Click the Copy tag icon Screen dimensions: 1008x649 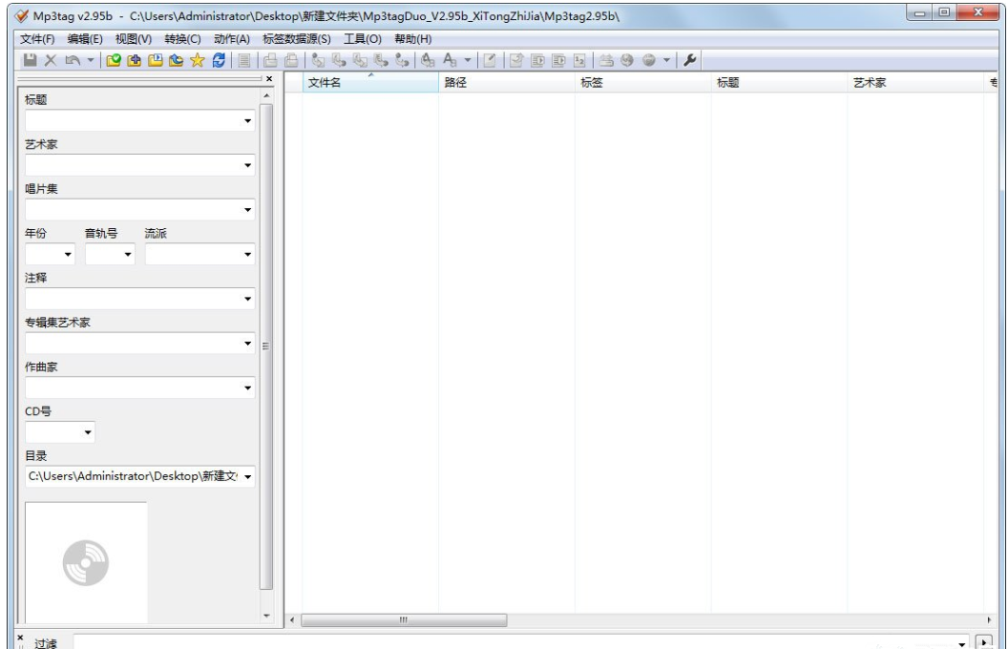point(270,60)
